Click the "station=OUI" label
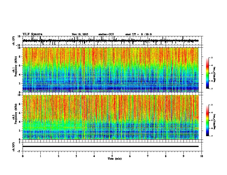The height and width of the screenshot is (175, 227). pos(106,34)
